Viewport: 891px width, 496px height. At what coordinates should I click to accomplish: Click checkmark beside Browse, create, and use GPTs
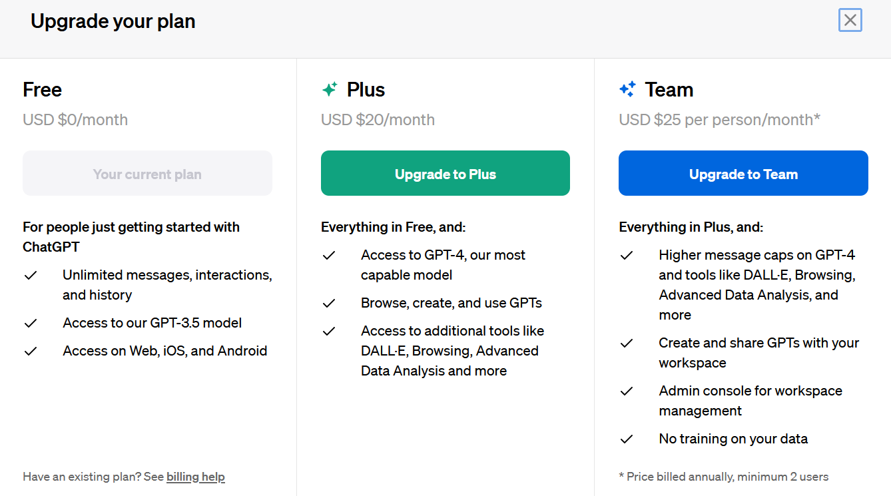coord(328,303)
